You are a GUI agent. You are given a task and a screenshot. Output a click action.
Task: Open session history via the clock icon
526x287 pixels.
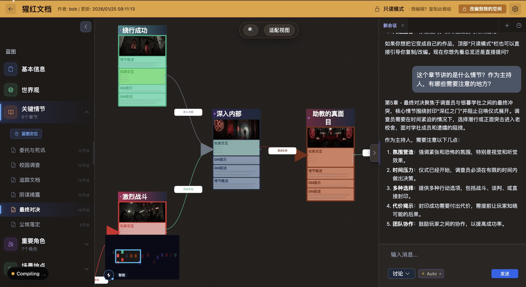(519, 25)
